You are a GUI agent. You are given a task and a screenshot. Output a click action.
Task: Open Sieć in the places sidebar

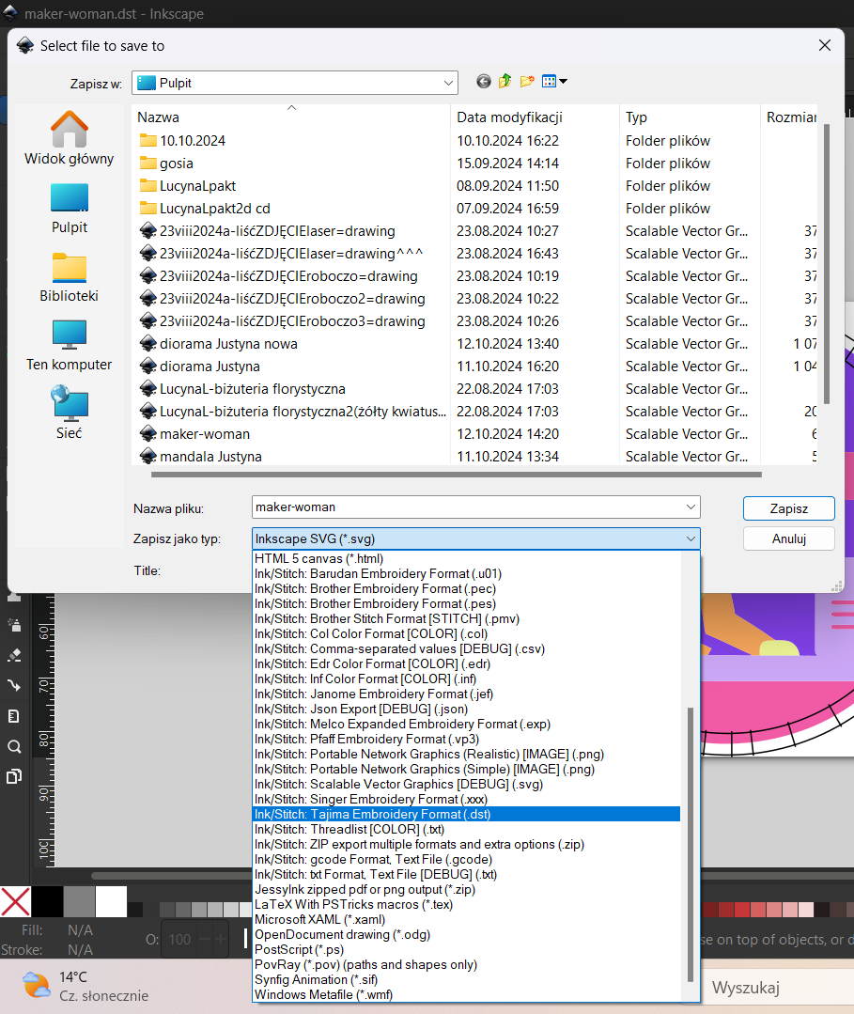point(70,413)
